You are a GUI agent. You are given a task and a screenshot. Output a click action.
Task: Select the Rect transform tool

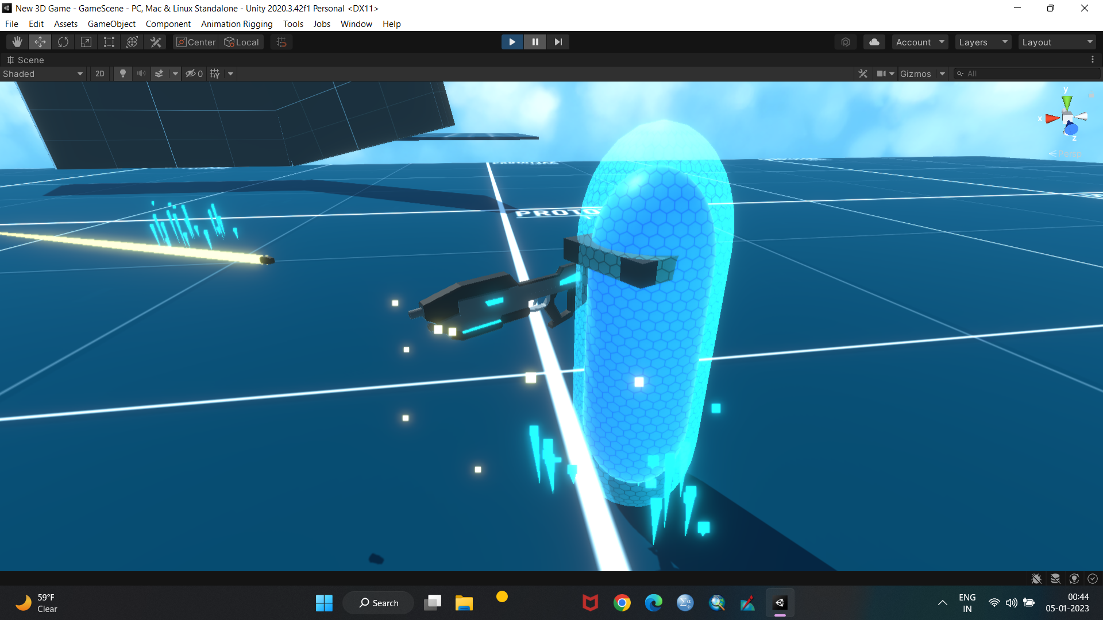pos(109,42)
